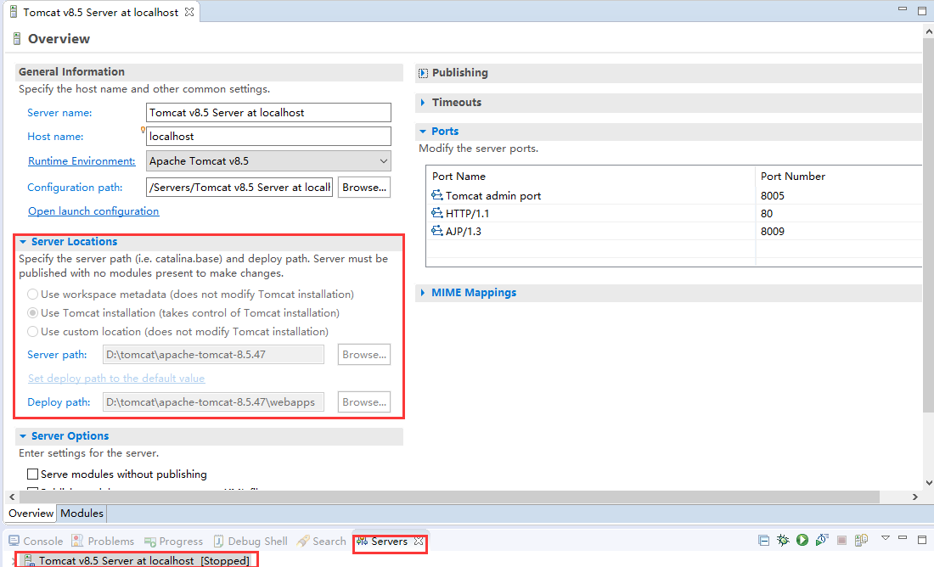
Task: Start the server in profile mode
Action: click(x=822, y=540)
